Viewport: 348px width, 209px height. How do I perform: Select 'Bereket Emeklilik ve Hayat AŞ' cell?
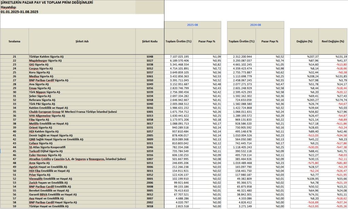point(82,191)
